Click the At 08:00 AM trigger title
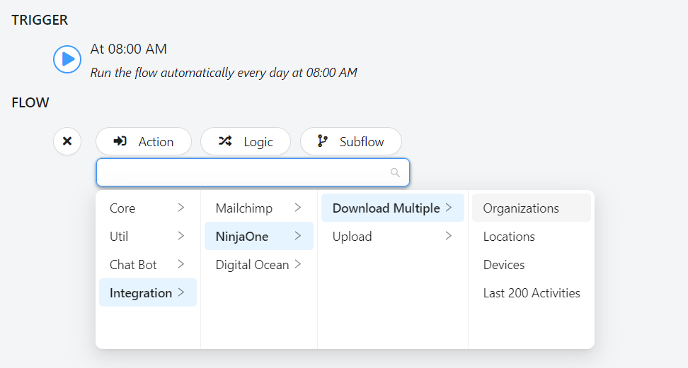 (129, 49)
